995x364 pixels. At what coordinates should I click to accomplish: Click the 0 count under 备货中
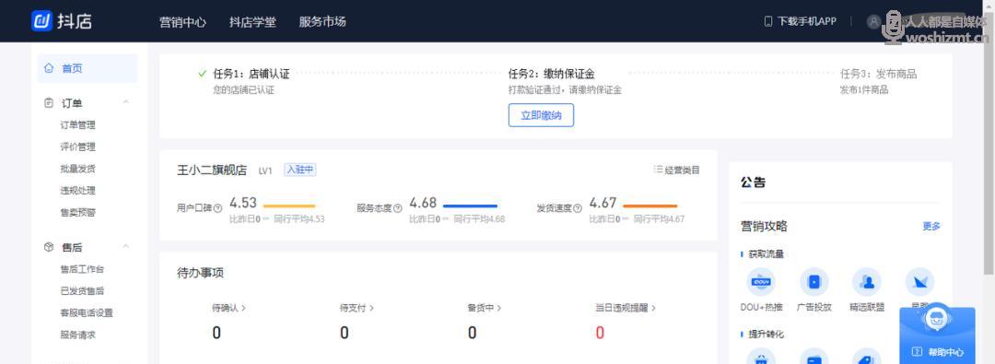click(x=472, y=333)
